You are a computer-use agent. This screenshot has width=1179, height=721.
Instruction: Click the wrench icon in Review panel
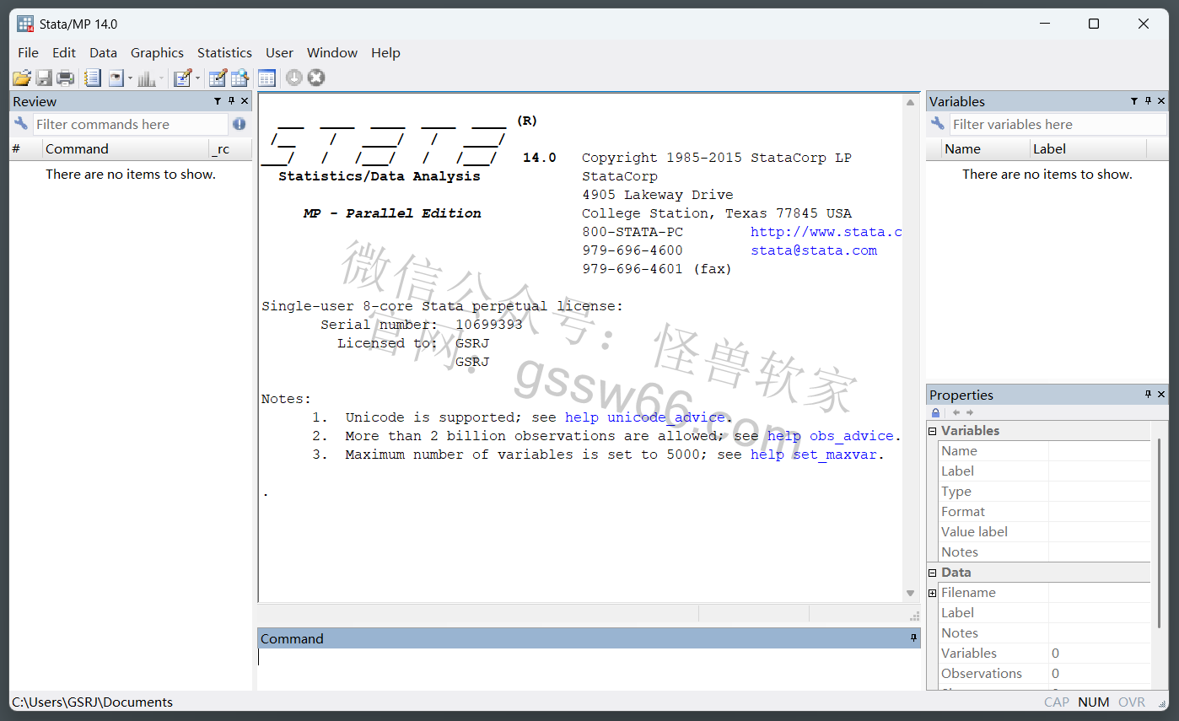pos(21,124)
